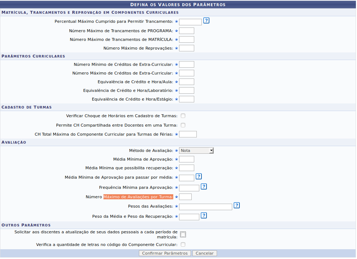
Task: Click CH Total Máxima para Turmas de Férias field
Action: 188,134
